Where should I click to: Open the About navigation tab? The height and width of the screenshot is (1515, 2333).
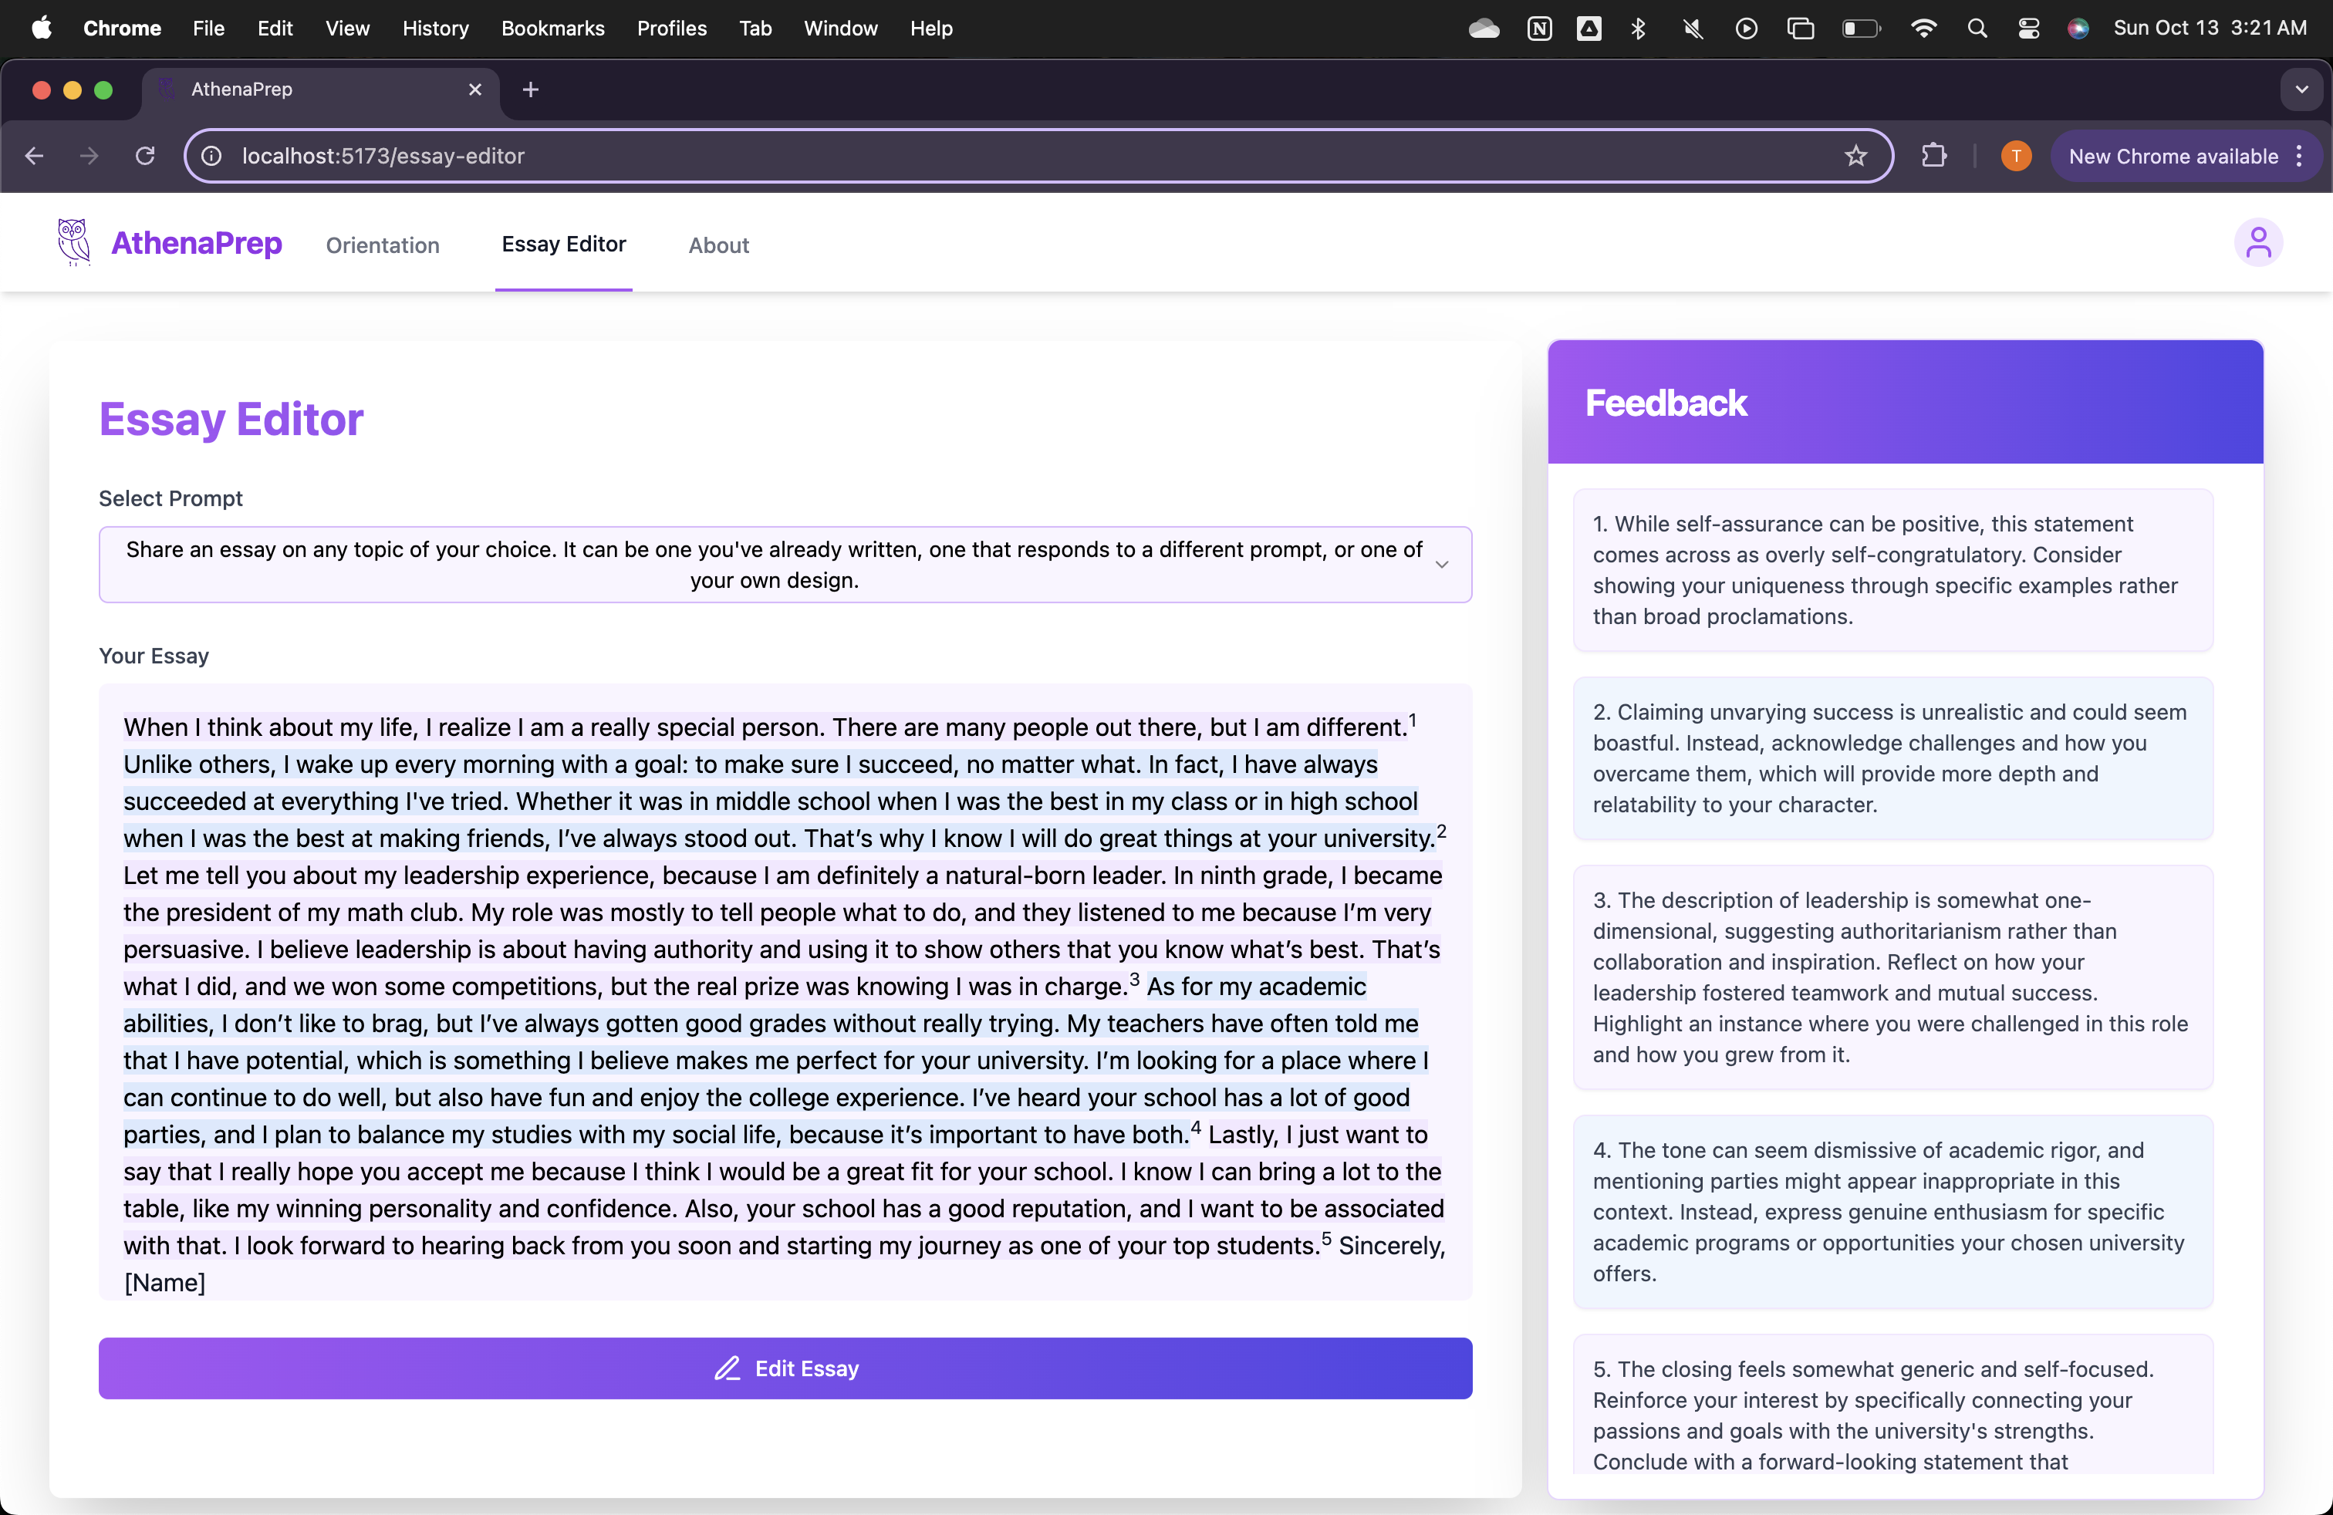pos(717,245)
